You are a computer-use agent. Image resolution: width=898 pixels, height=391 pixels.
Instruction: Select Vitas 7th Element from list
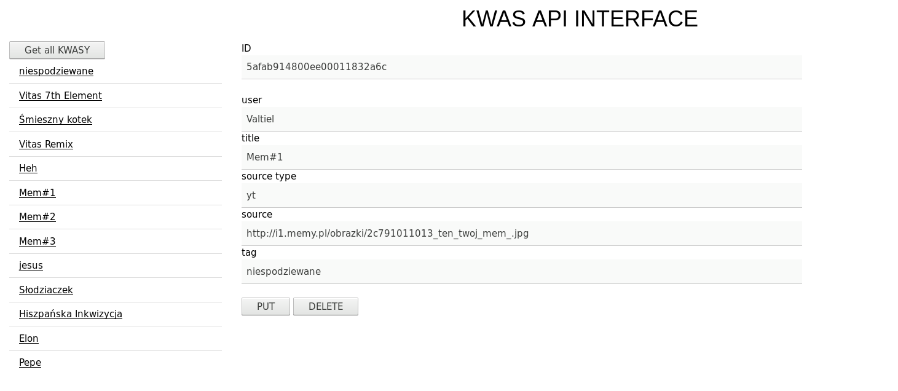coord(60,96)
